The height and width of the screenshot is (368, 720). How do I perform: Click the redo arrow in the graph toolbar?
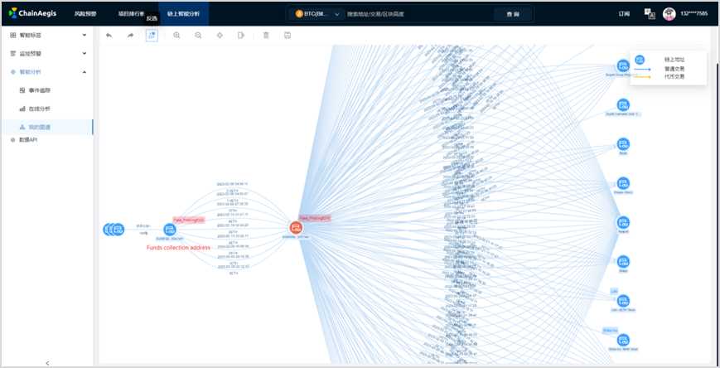click(x=130, y=36)
